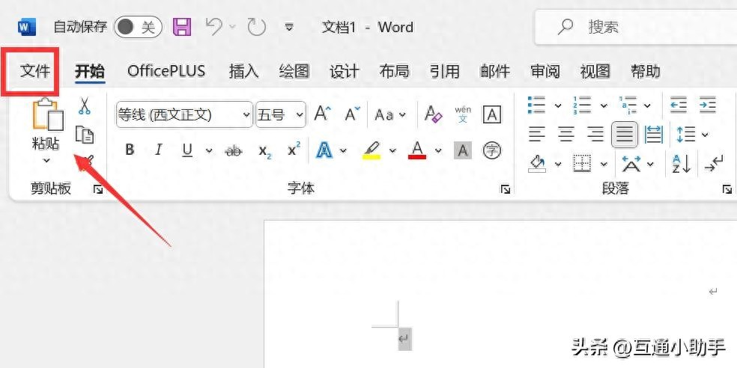Open the 设计 (Design) tab
This screenshot has width=737, height=368.
tap(345, 71)
